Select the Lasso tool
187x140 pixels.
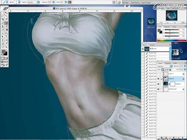tap(3, 16)
